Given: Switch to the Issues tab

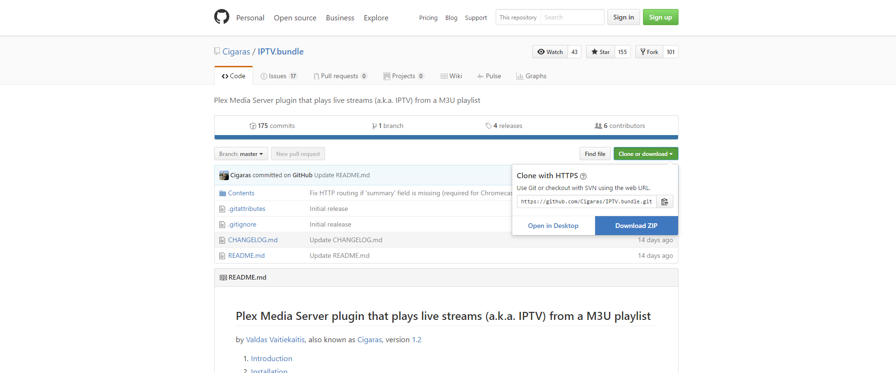Looking at the screenshot, I should pos(279,76).
